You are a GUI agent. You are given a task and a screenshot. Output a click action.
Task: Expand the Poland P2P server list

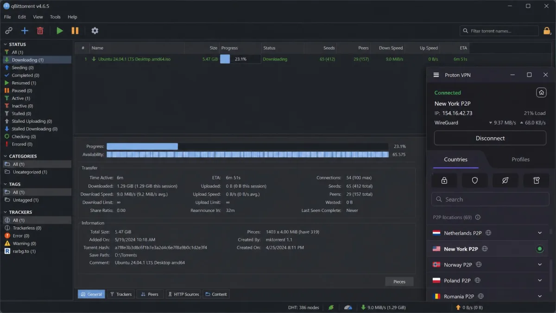click(x=540, y=281)
